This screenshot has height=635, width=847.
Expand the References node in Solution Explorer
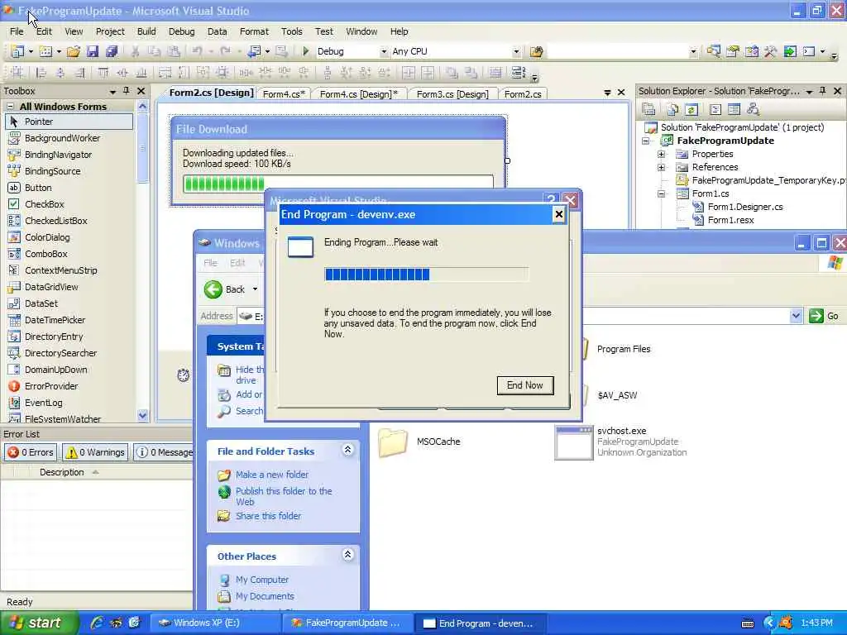661,167
